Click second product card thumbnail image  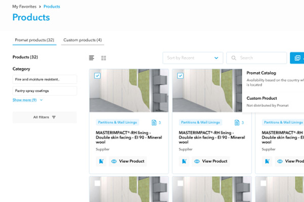[207, 90]
